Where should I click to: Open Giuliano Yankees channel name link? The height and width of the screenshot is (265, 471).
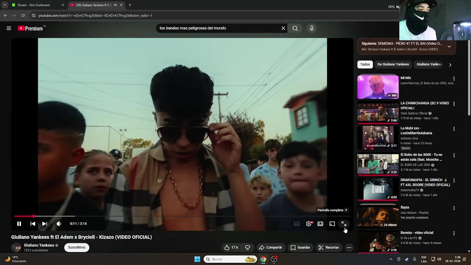pyautogui.click(x=39, y=245)
